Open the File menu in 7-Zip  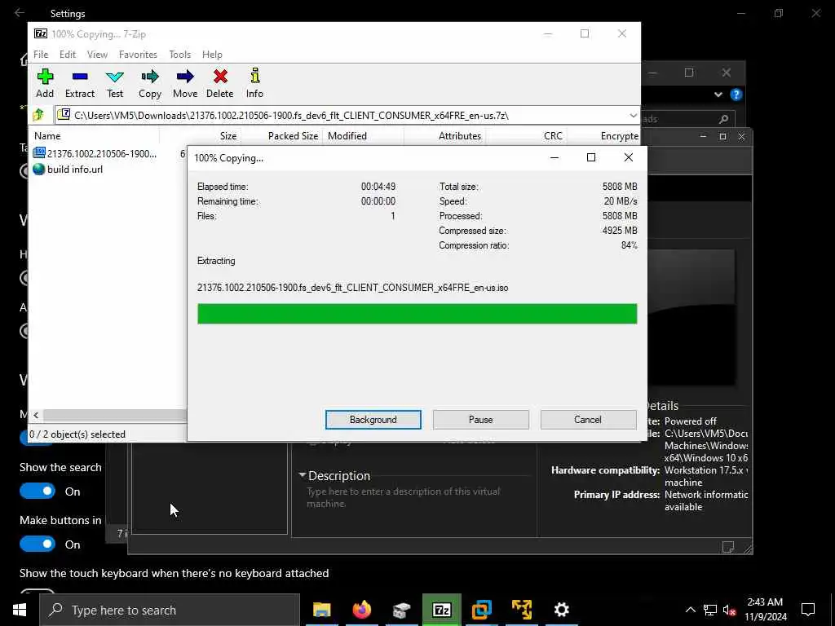click(x=41, y=55)
